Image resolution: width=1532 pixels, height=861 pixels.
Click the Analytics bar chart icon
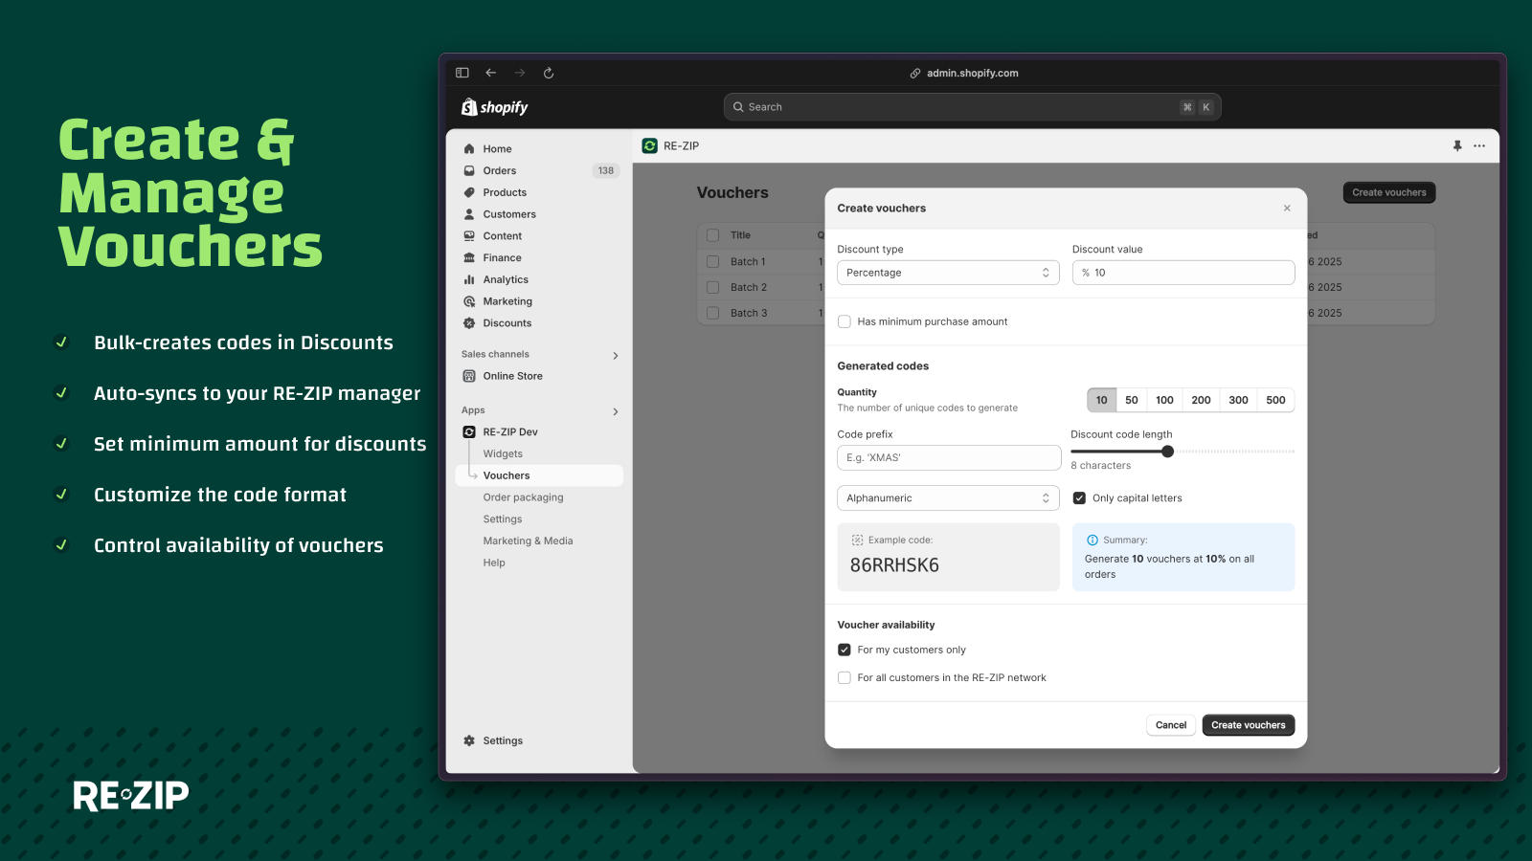point(469,279)
